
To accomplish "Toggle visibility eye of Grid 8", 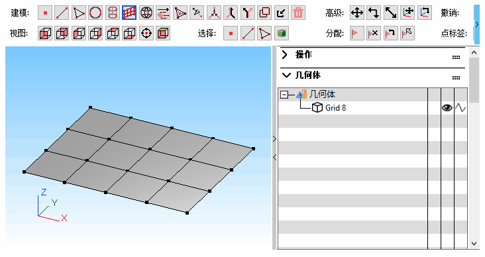I will tap(447, 107).
